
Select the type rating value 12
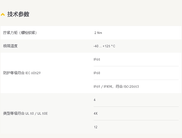click(96, 127)
